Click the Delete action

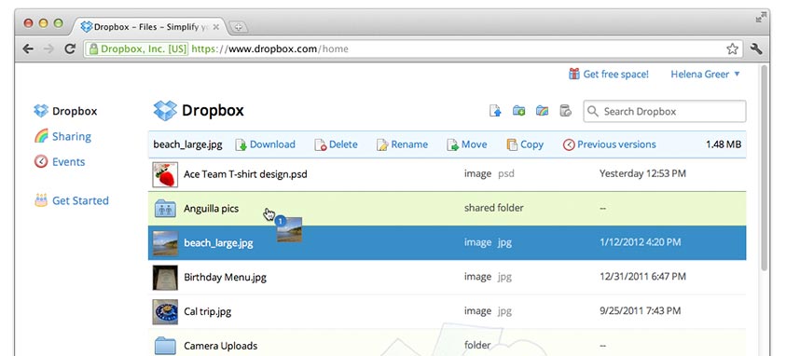point(336,144)
